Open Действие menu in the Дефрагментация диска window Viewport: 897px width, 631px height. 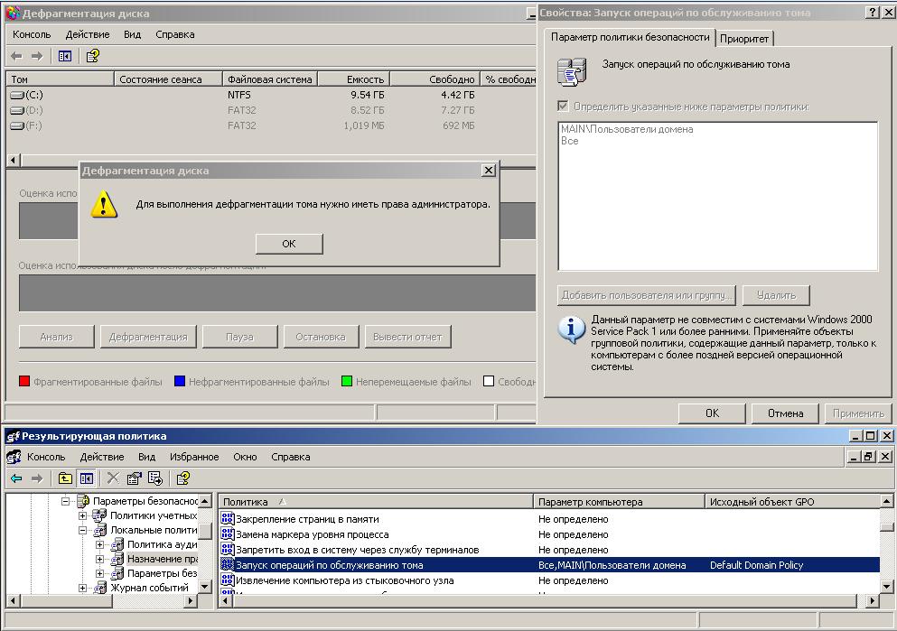[87, 34]
